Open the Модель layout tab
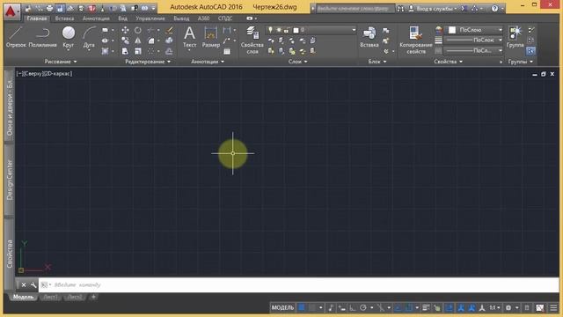 pos(24,297)
